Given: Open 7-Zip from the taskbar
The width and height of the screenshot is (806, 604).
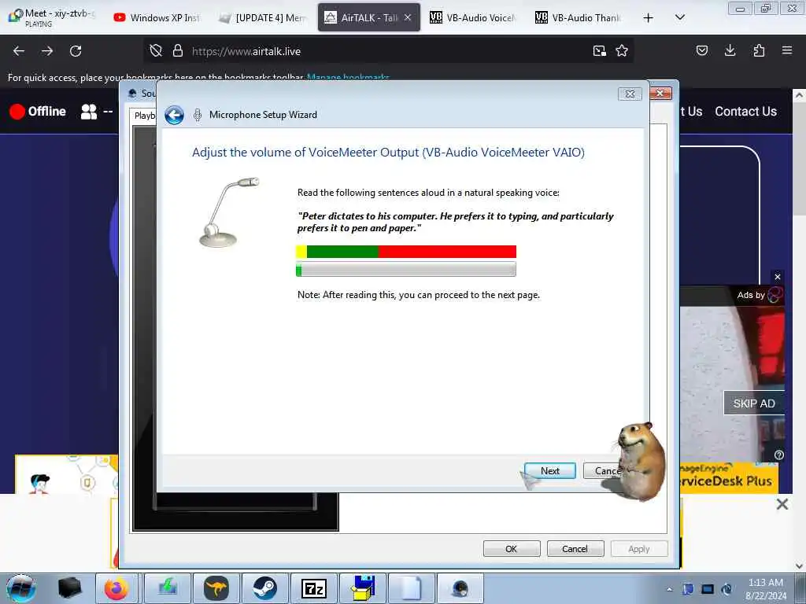Looking at the screenshot, I should pos(313,588).
